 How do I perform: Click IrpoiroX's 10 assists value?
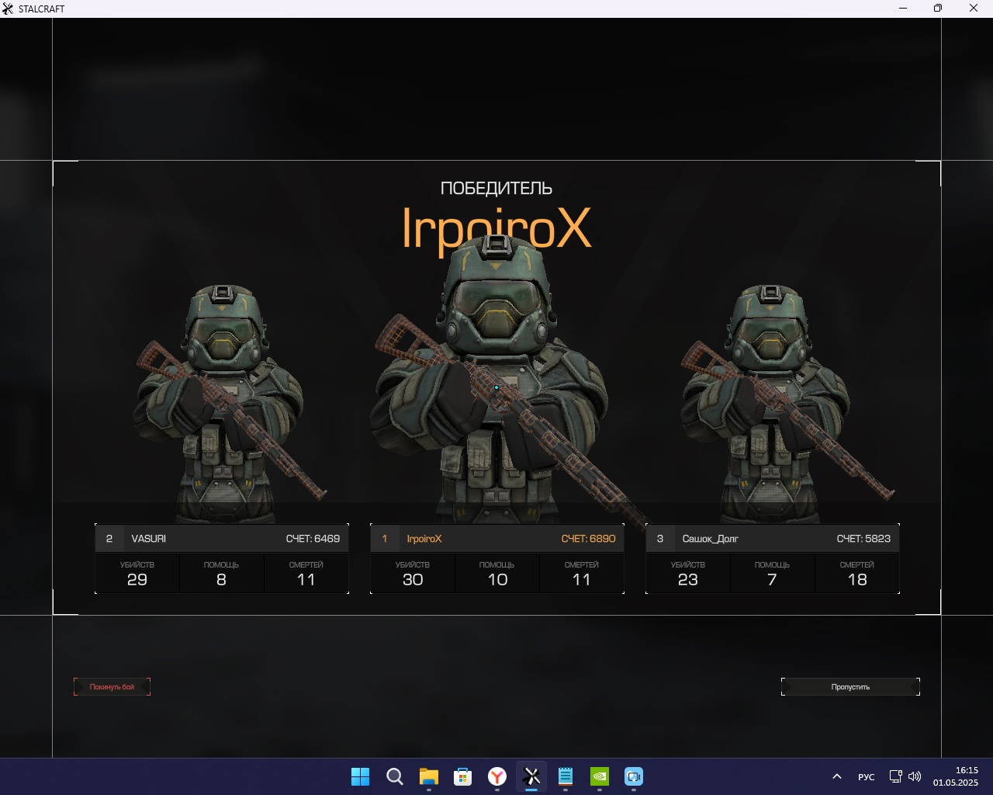click(x=497, y=580)
